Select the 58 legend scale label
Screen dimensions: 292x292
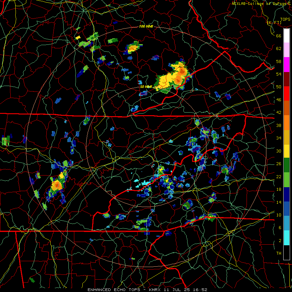coord(279,61)
